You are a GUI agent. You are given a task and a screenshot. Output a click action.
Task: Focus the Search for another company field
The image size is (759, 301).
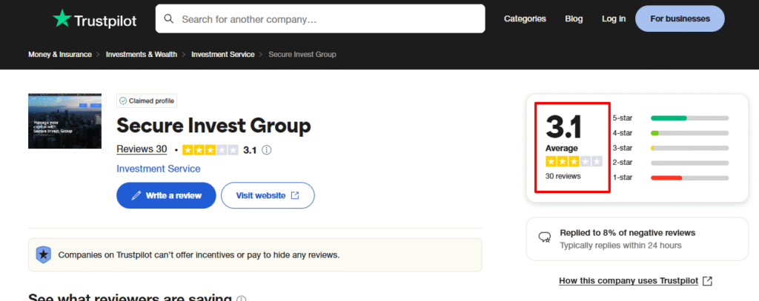320,18
